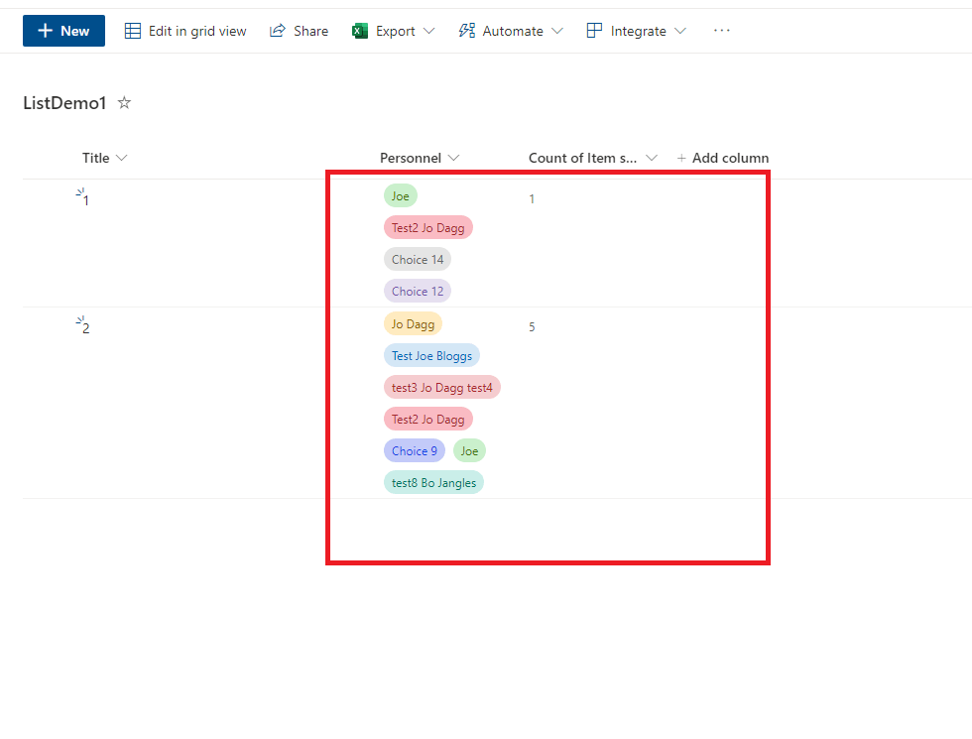The height and width of the screenshot is (739, 972).
Task: Click the test3 Jo Dagg test4 pill
Action: [x=442, y=387]
